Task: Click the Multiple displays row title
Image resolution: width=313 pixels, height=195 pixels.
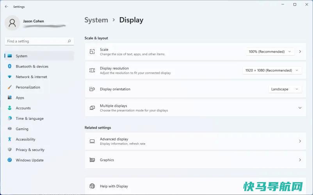Action: pos(114,106)
